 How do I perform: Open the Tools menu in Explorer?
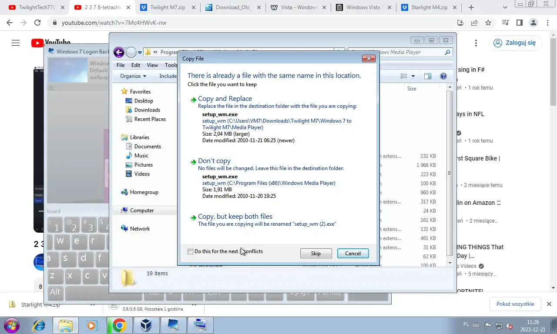click(171, 65)
